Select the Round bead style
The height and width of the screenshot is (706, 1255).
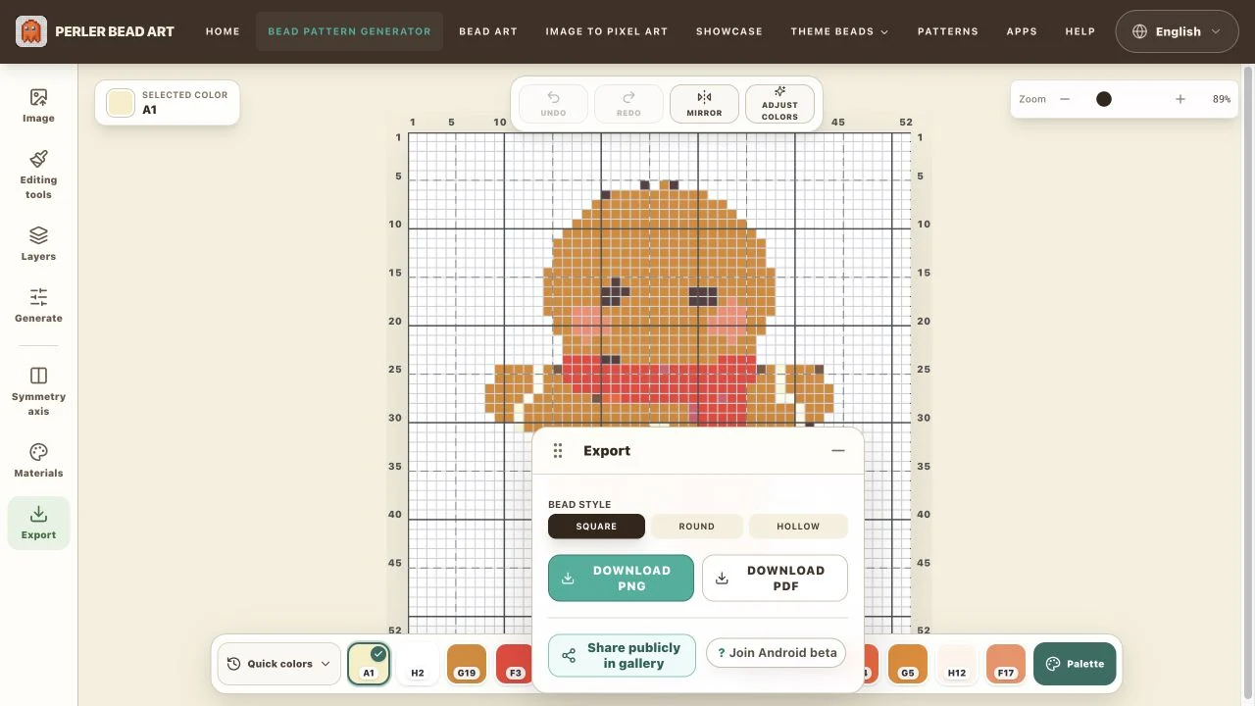click(696, 527)
